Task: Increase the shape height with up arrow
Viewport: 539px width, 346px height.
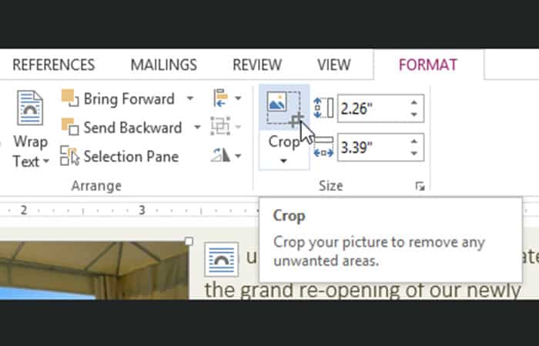Action: pos(415,102)
